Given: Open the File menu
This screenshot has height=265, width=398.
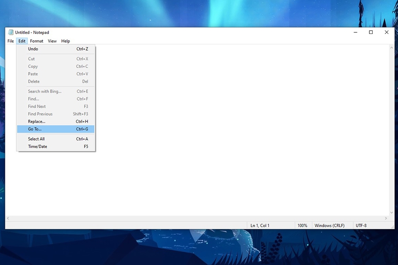Looking at the screenshot, I should 10,41.
